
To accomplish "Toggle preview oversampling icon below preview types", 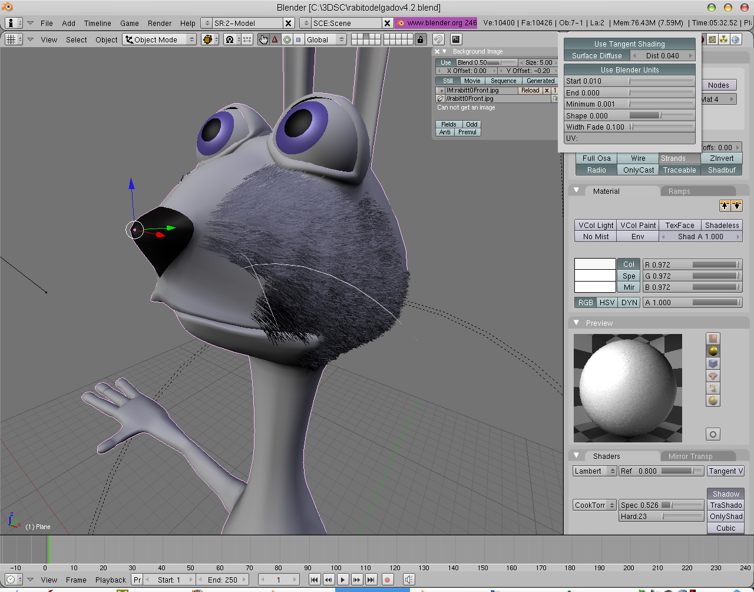I will click(x=713, y=434).
